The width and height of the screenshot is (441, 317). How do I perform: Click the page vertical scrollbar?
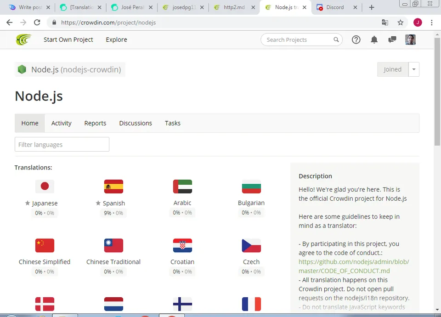point(437,92)
